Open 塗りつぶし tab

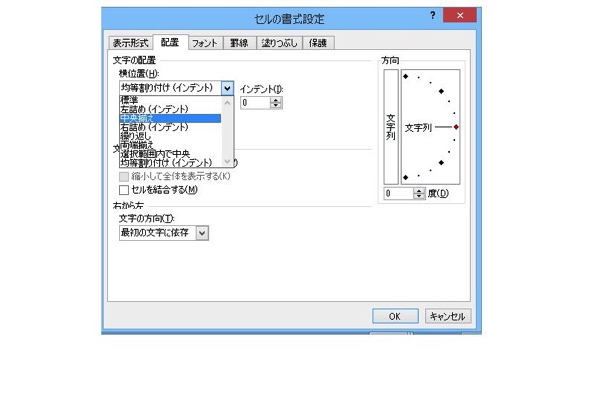(280, 43)
